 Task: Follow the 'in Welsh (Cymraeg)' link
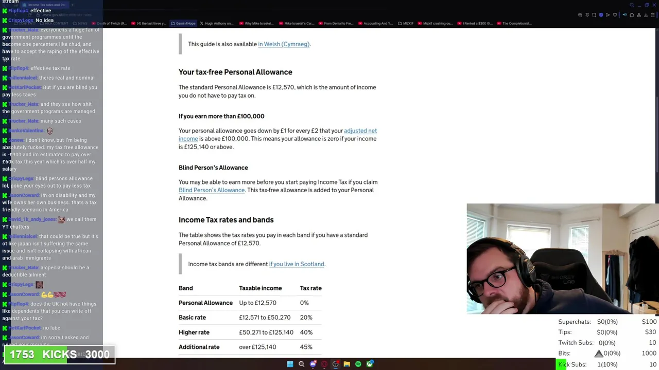point(284,44)
